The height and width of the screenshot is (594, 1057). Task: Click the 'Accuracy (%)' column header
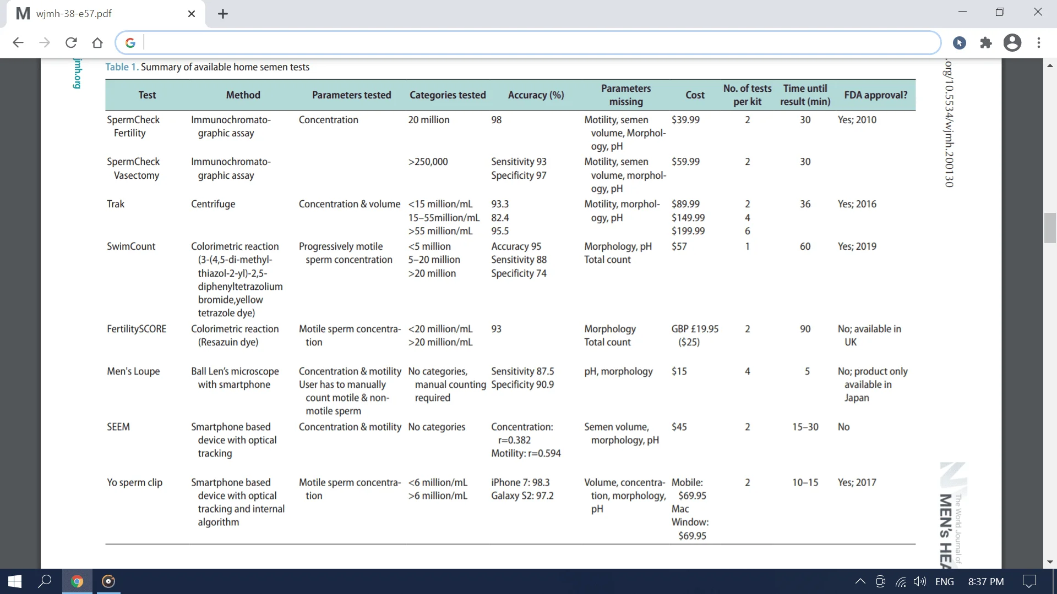click(536, 95)
